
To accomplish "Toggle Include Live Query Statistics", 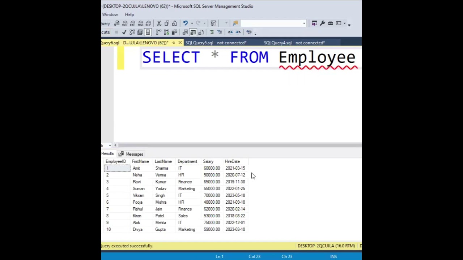I will pos(166,32).
